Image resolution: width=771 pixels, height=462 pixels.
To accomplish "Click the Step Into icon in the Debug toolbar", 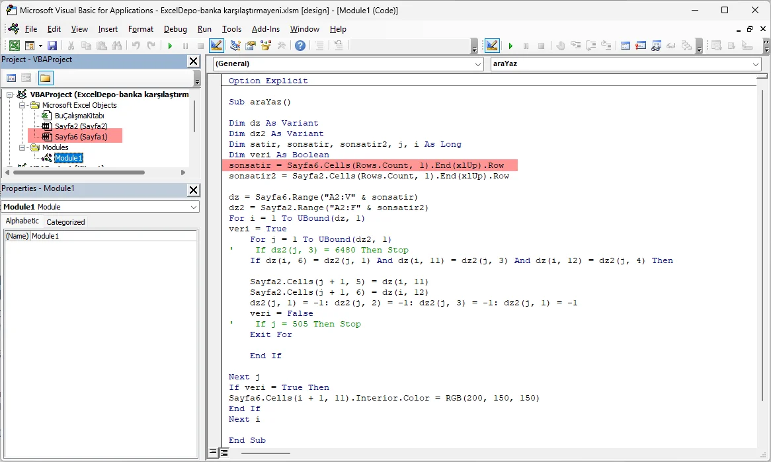I will coord(576,46).
